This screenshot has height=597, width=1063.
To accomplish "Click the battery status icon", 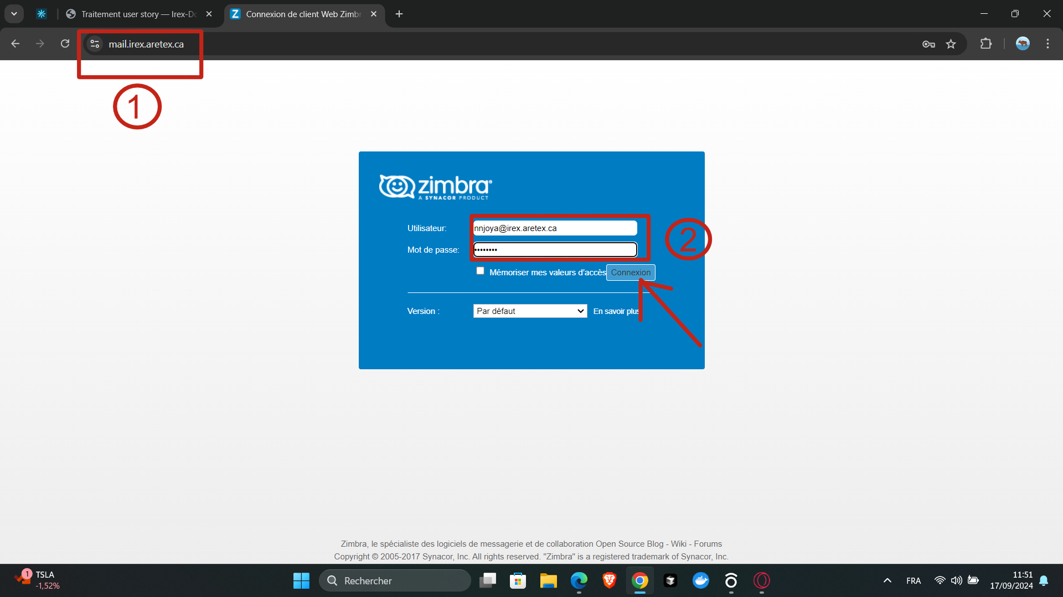I will (973, 580).
